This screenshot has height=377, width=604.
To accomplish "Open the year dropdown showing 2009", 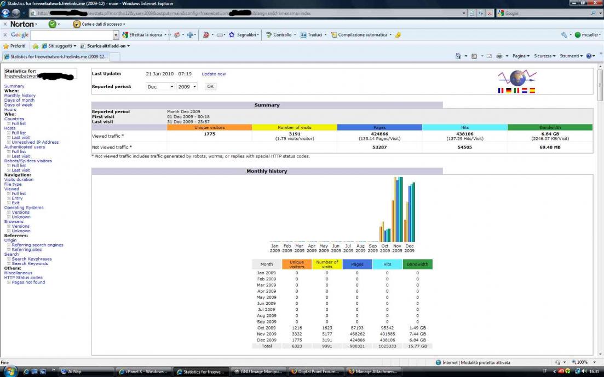I will tap(187, 87).
